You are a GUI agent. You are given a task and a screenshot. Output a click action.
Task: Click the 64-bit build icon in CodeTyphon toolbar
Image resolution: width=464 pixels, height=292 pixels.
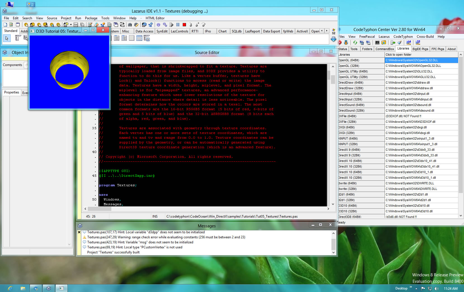409,43
